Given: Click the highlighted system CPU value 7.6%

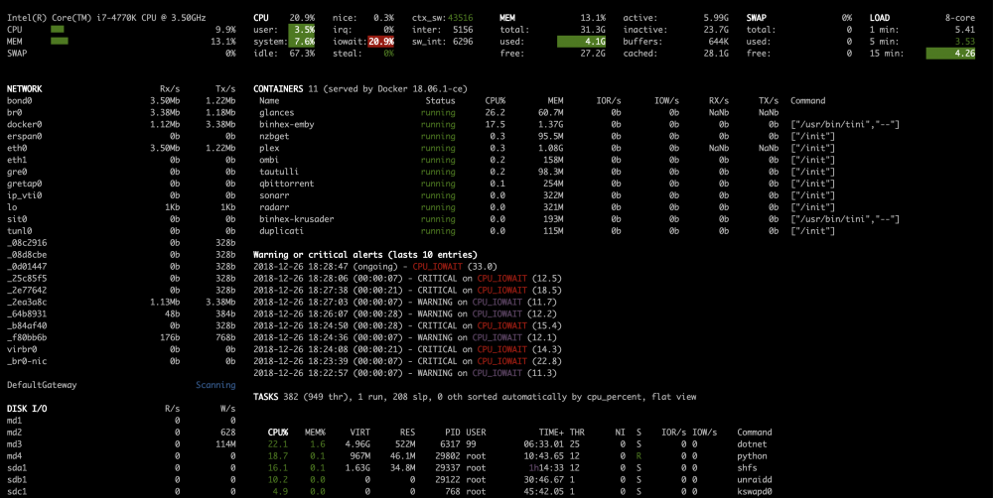Looking at the screenshot, I should pos(302,41).
